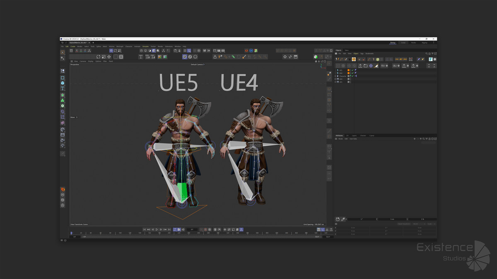Open the viewport View menu
This screenshot has width=497, height=279.
76,61
